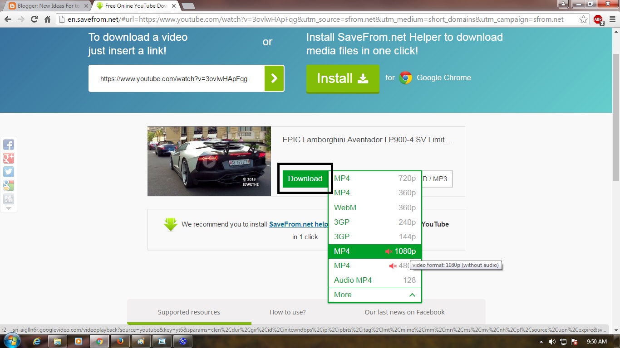The height and width of the screenshot is (348, 620).
Task: Share via Google Bookmarks sidebar icon
Action: [x=9, y=185]
